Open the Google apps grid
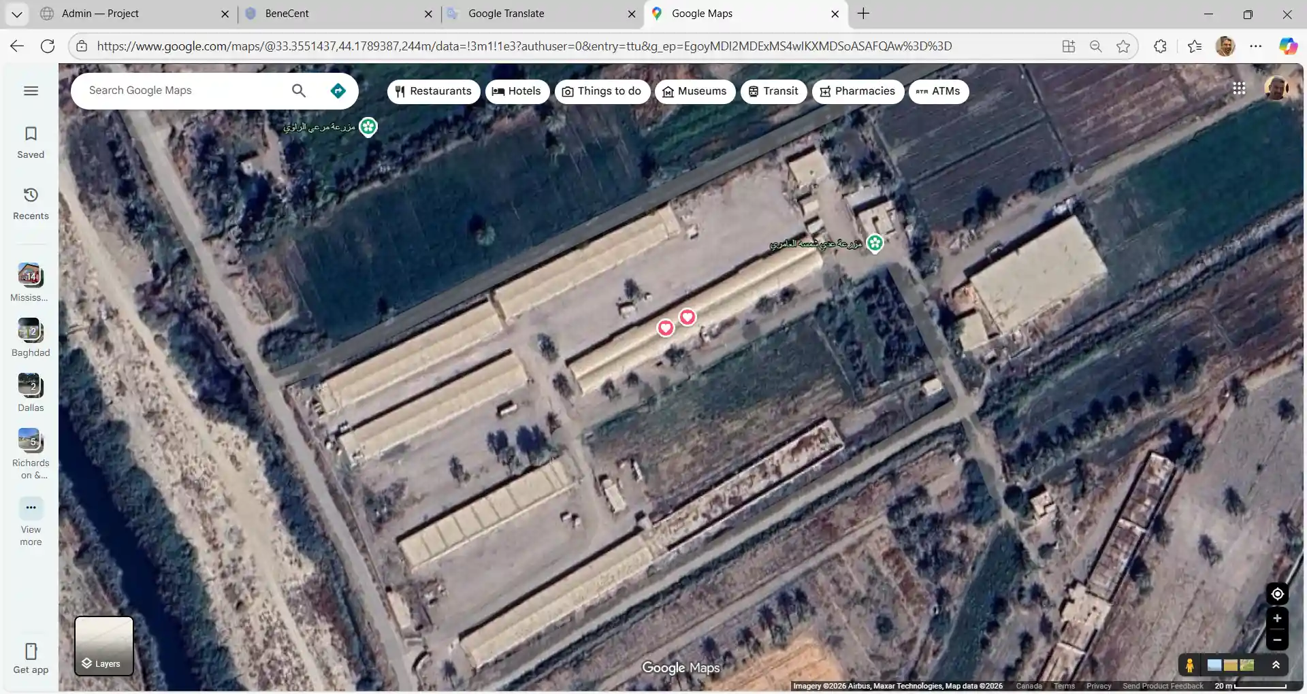The image size is (1307, 694). (x=1239, y=88)
